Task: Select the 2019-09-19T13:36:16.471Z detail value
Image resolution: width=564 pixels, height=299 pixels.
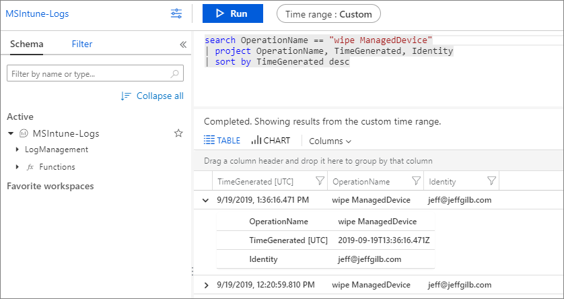Action: (384, 240)
